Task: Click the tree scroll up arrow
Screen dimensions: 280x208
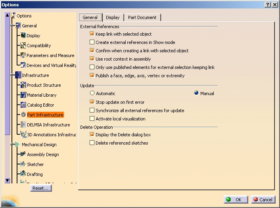Action: pyautogui.click(x=7, y=15)
